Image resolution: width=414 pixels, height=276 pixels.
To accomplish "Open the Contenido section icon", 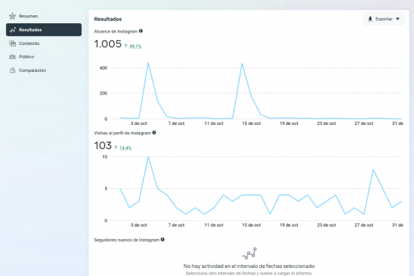I will click(x=12, y=44).
